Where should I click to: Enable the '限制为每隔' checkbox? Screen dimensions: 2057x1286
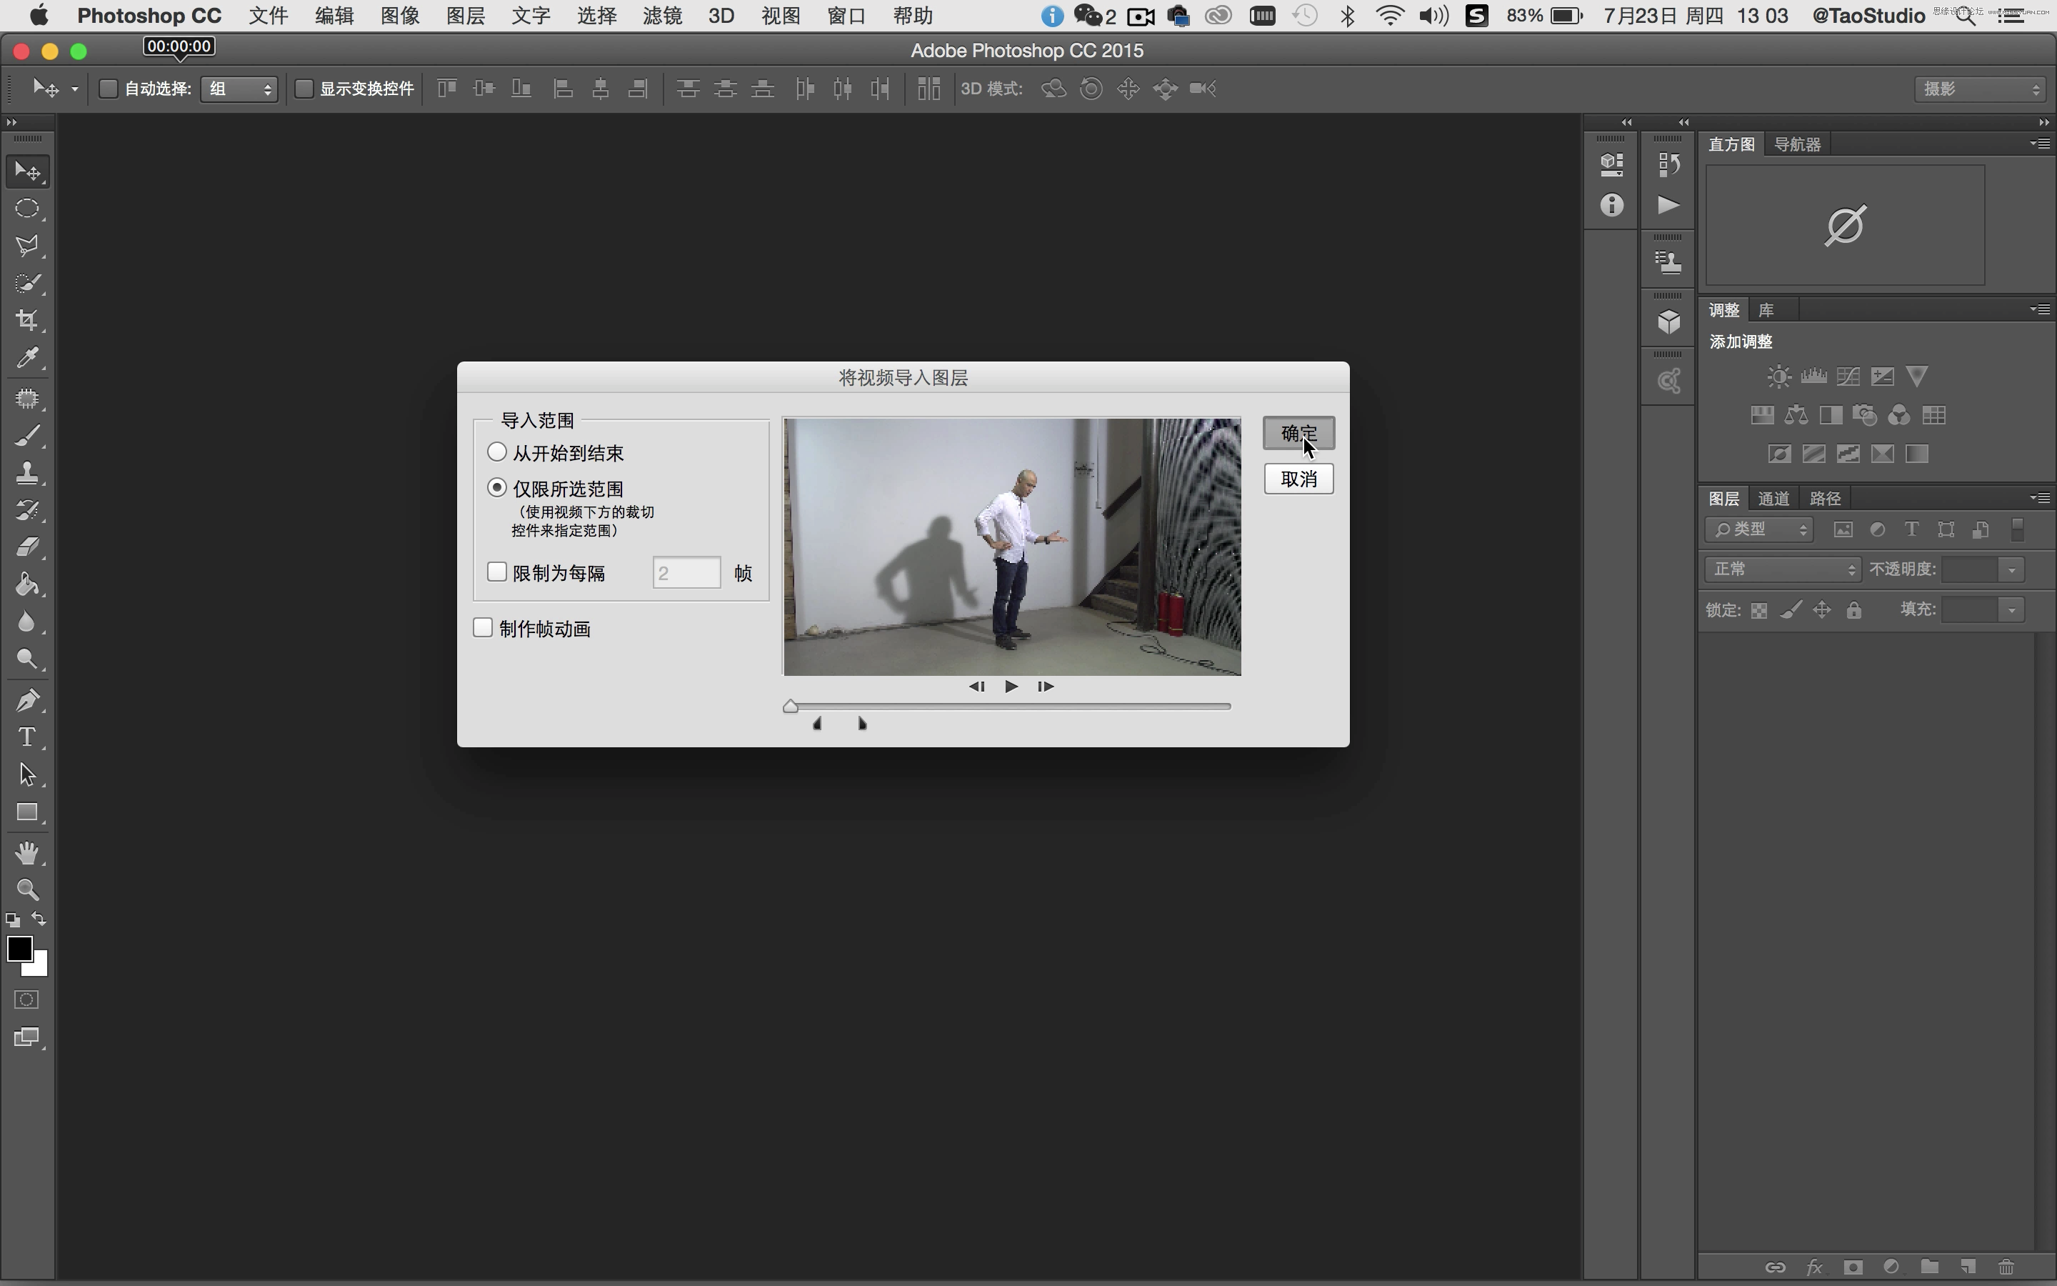point(496,572)
